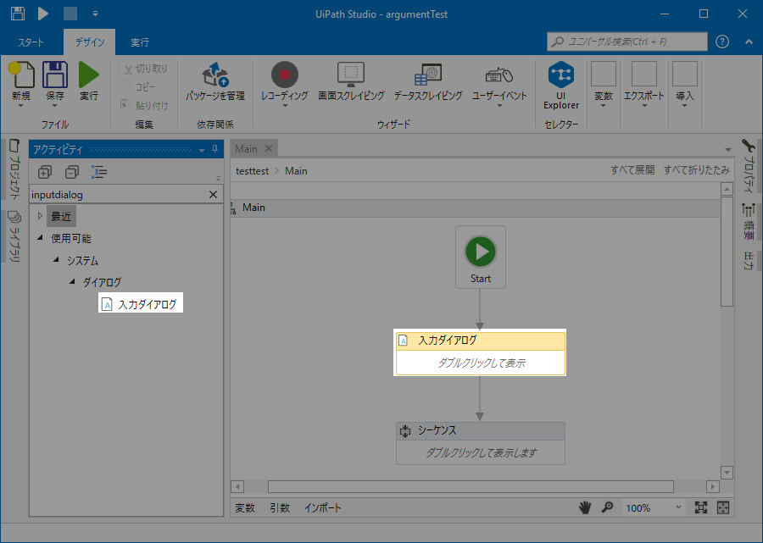The height and width of the screenshot is (543, 763).
Task: Click collapse all icon in activities panel
Action: pos(71,172)
